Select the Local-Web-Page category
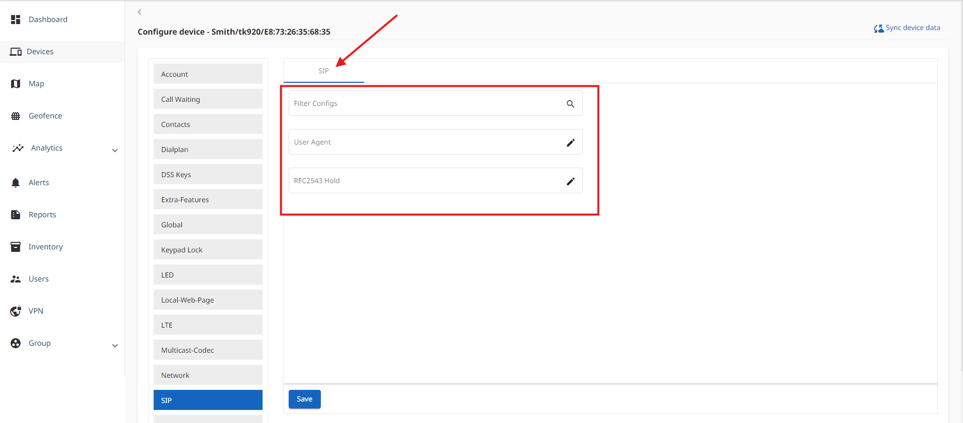The image size is (963, 423). [x=208, y=300]
